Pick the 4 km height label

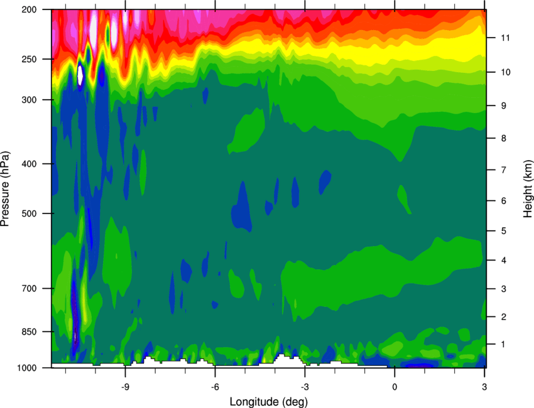[x=504, y=260]
